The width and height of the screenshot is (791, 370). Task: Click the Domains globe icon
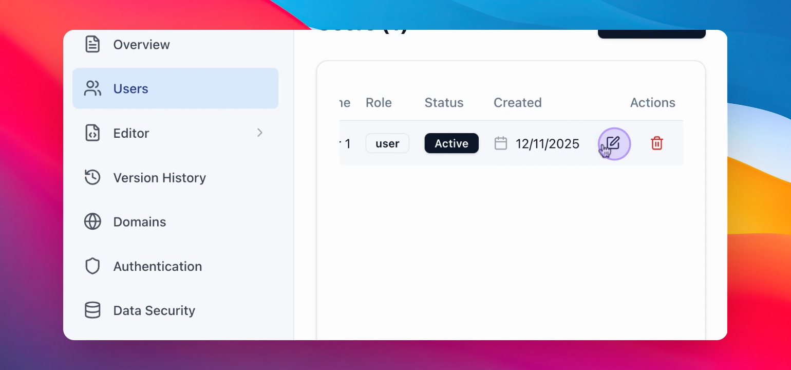click(x=92, y=222)
